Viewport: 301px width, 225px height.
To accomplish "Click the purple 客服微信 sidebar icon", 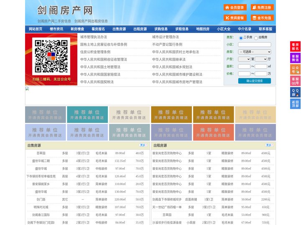I will pos(295,58).
